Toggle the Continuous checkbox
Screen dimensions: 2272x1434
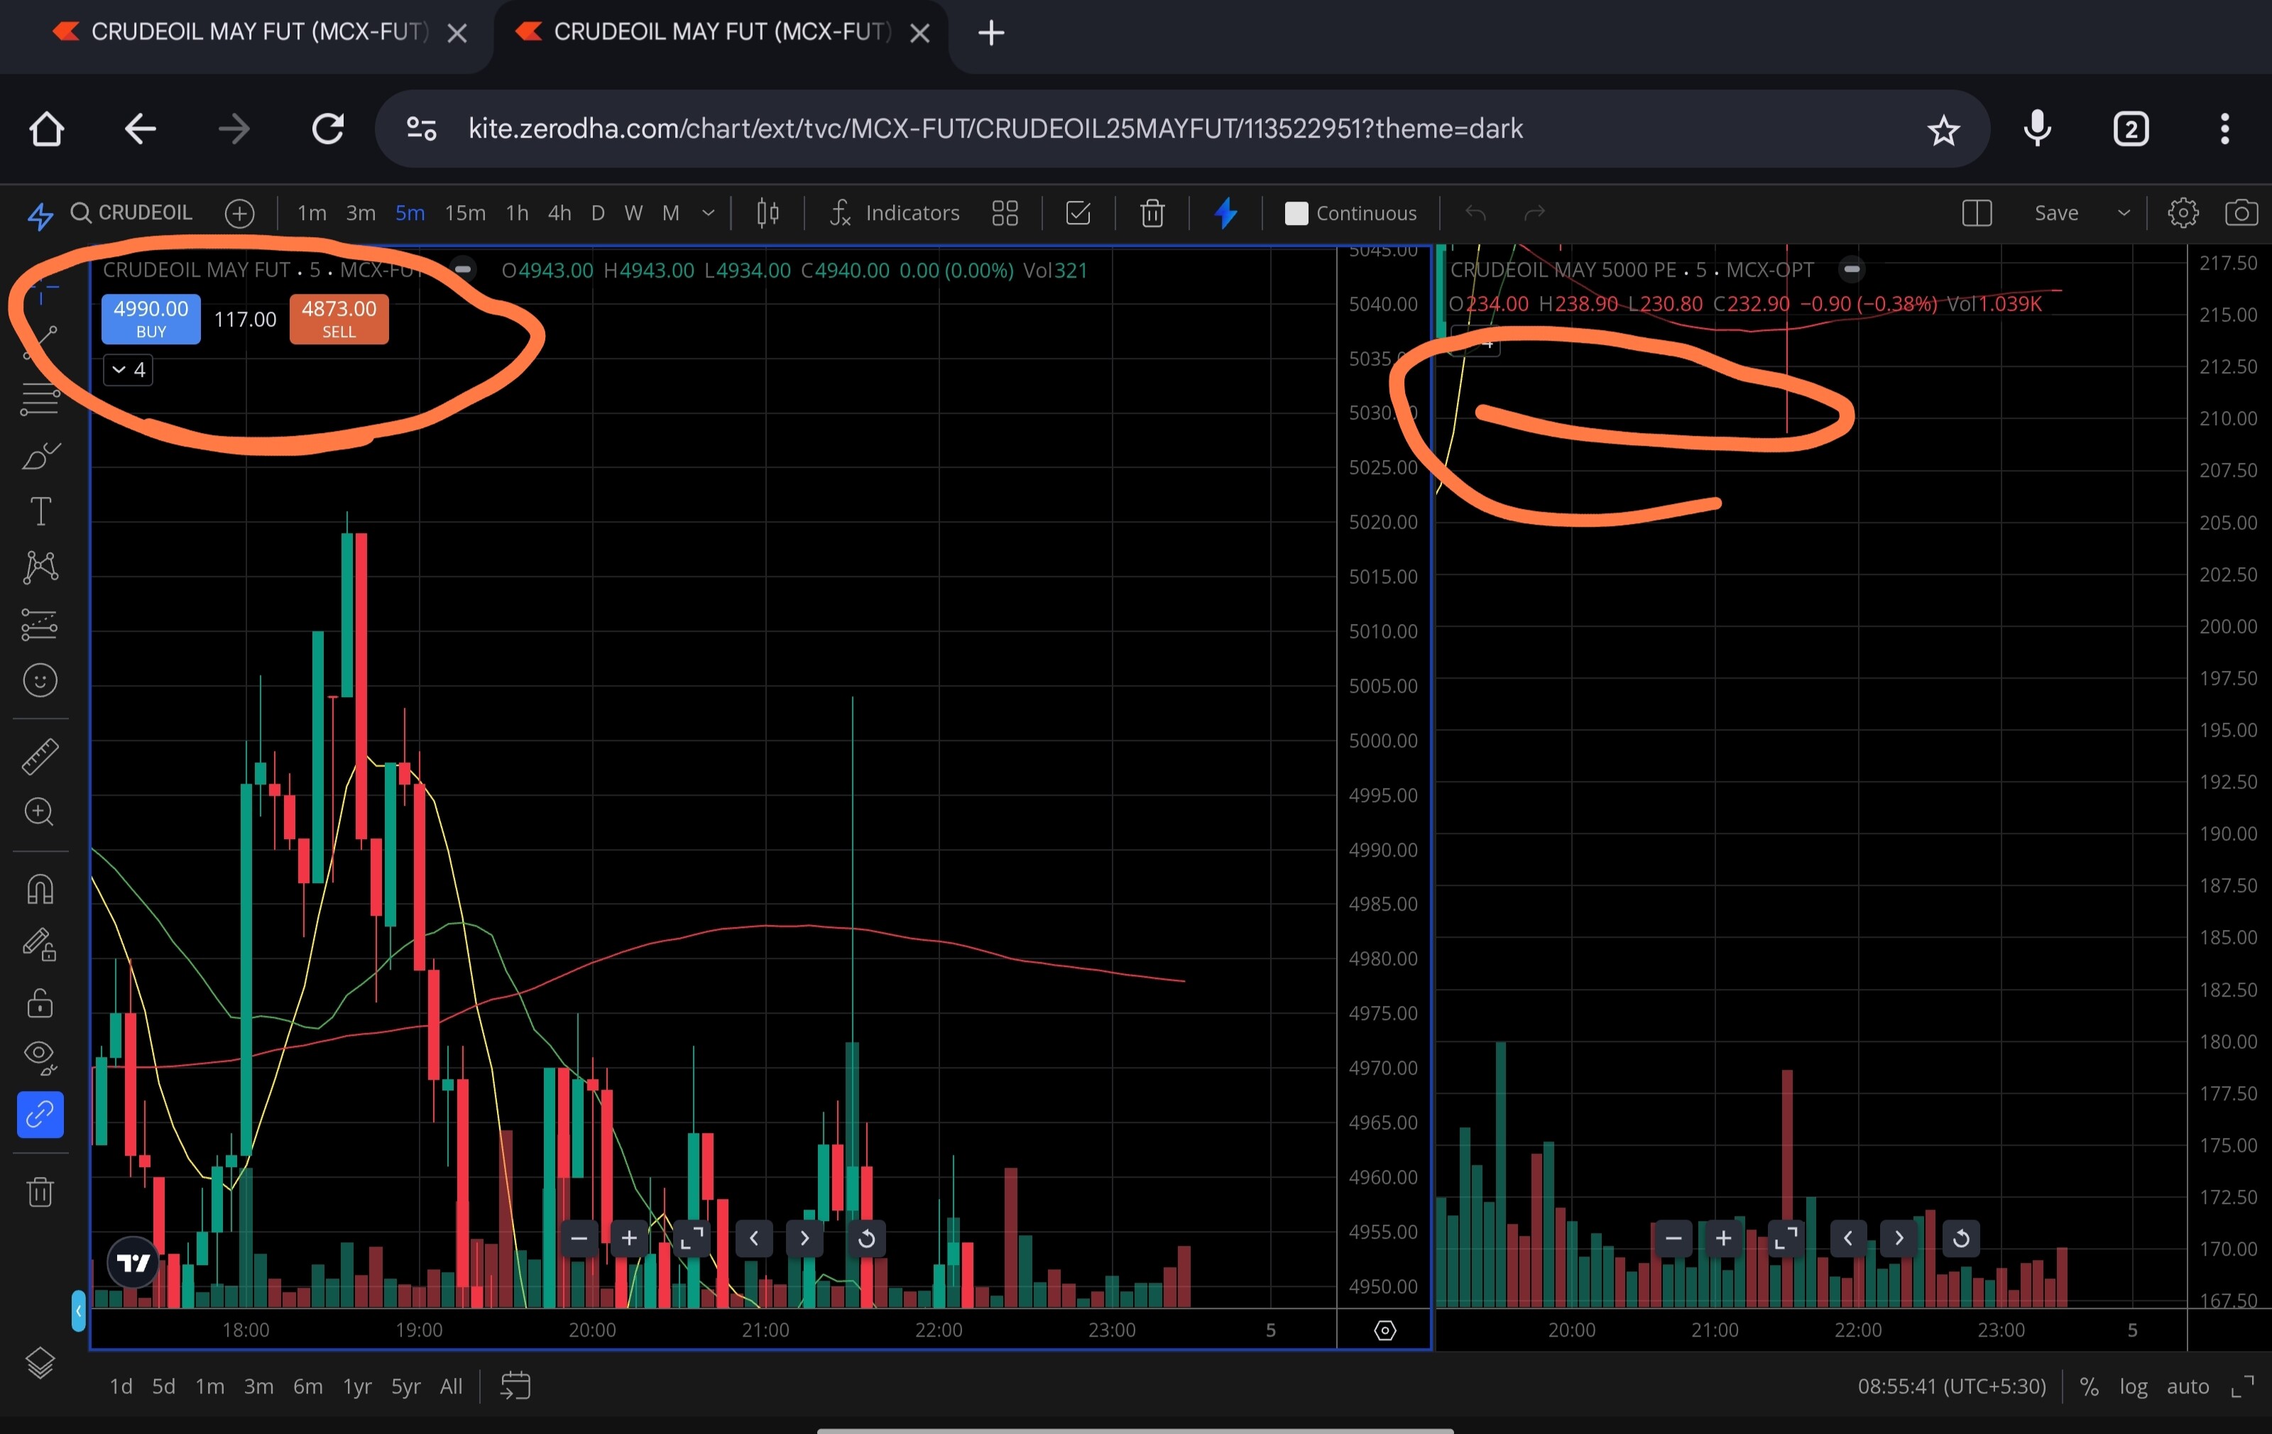[x=1296, y=213]
